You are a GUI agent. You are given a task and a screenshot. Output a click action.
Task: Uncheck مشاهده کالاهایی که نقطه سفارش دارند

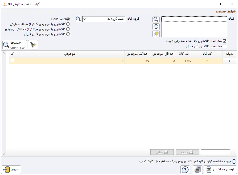click(225, 41)
